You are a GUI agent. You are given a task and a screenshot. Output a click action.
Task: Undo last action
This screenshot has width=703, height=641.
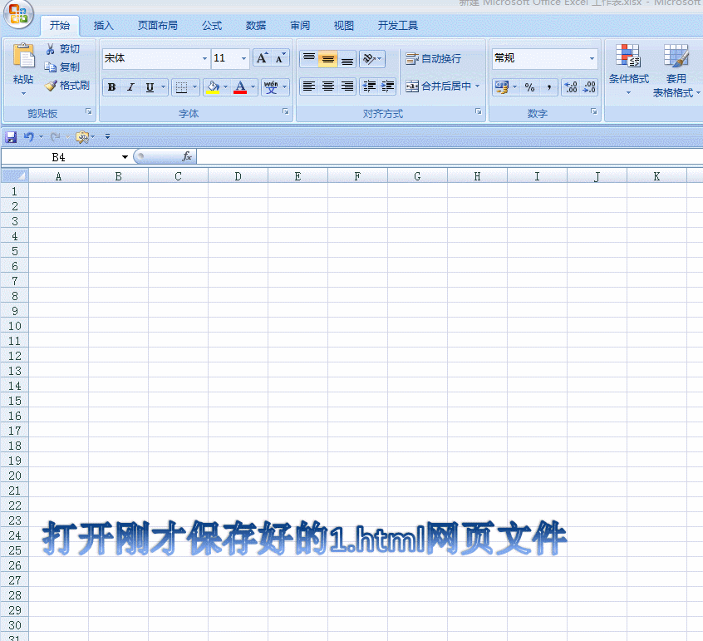29,137
